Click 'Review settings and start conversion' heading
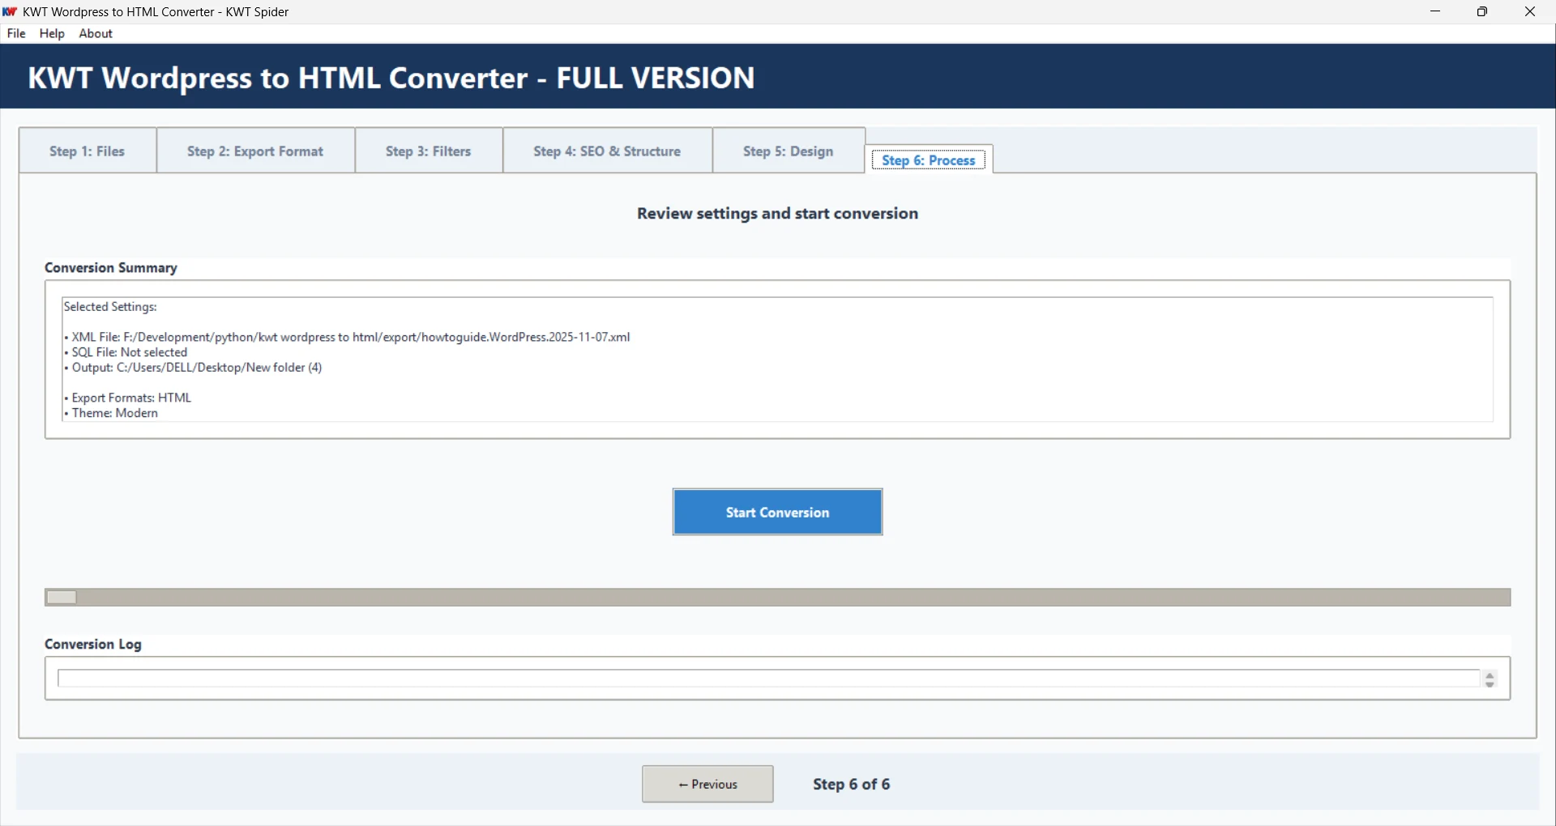 (777, 214)
